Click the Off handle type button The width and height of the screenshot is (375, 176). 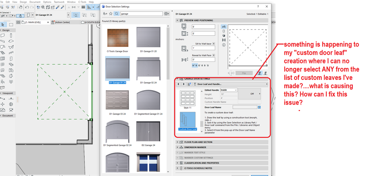tap(250, 94)
